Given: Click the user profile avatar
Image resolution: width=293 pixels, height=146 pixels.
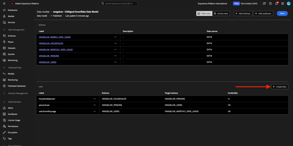Looking at the screenshot, I should [x=289, y=4].
